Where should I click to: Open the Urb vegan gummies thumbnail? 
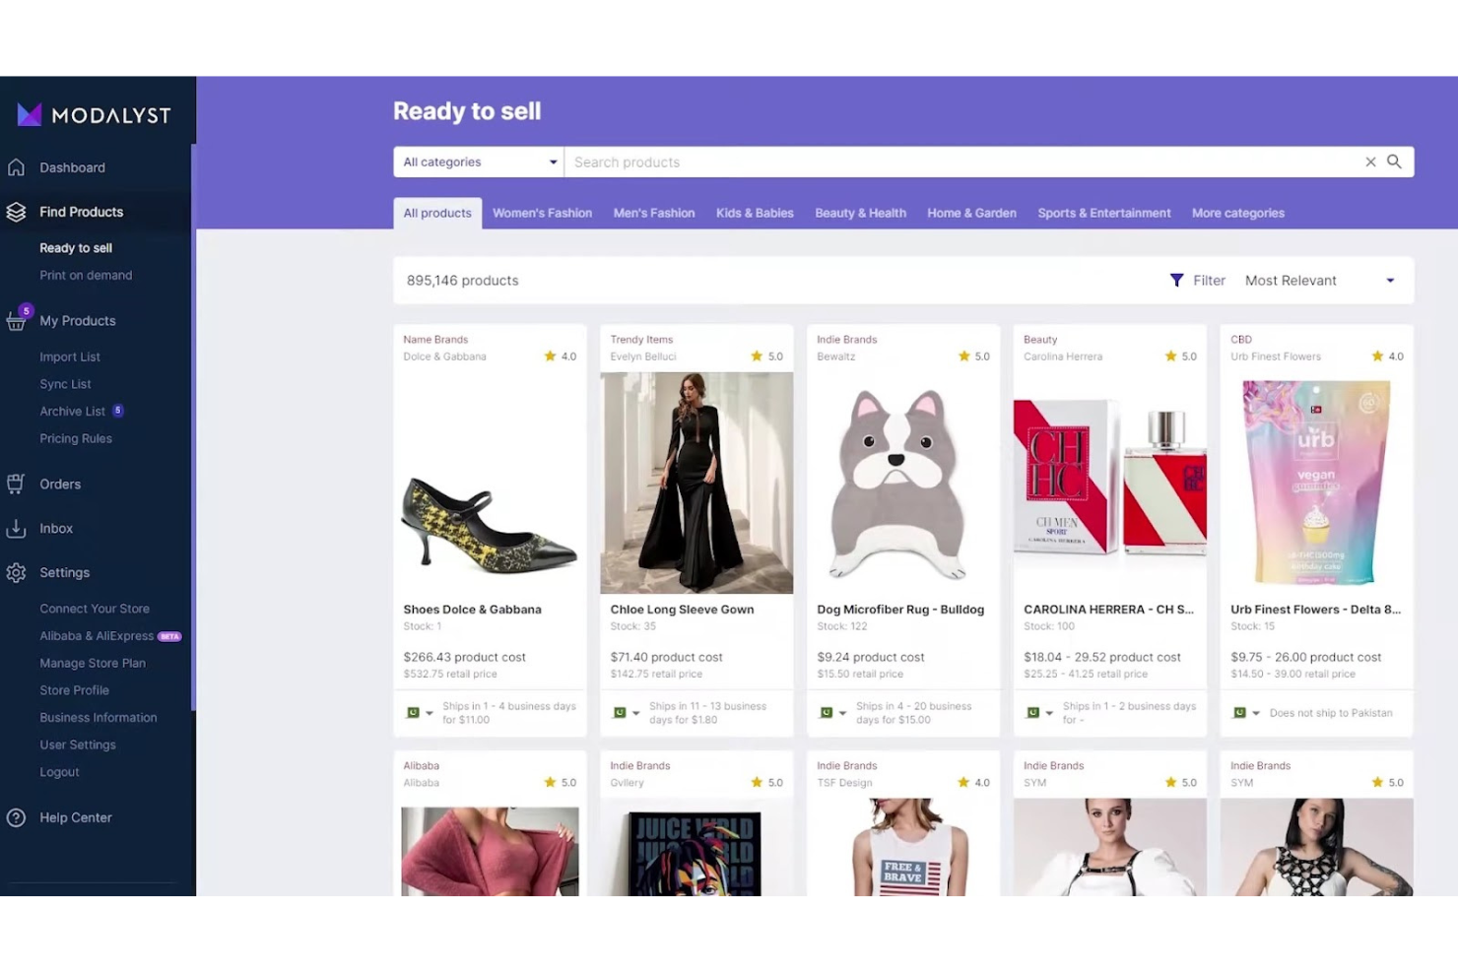pos(1317,483)
